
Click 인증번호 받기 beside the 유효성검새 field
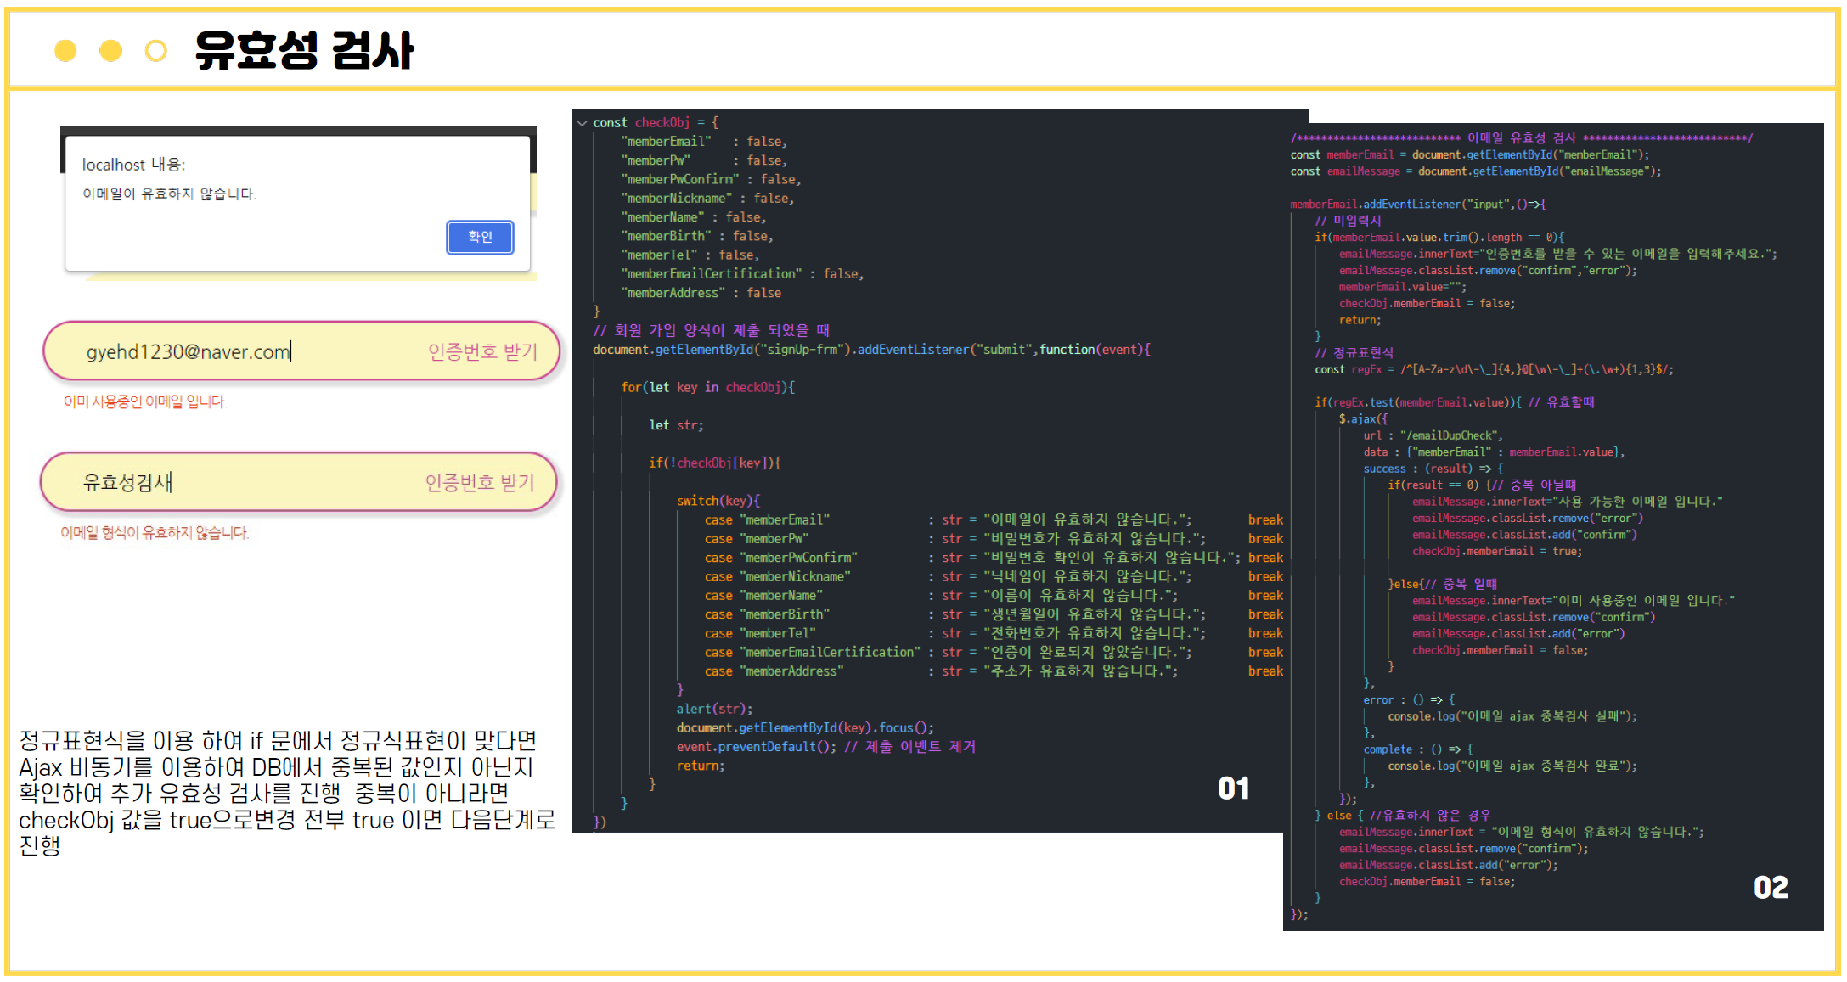click(481, 482)
